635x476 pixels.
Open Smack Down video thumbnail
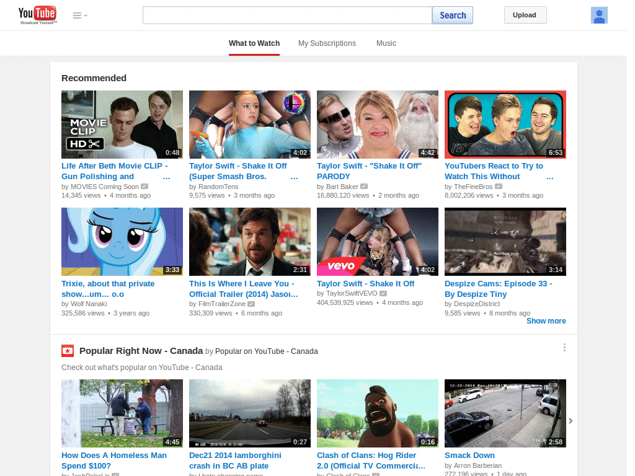pos(505,413)
